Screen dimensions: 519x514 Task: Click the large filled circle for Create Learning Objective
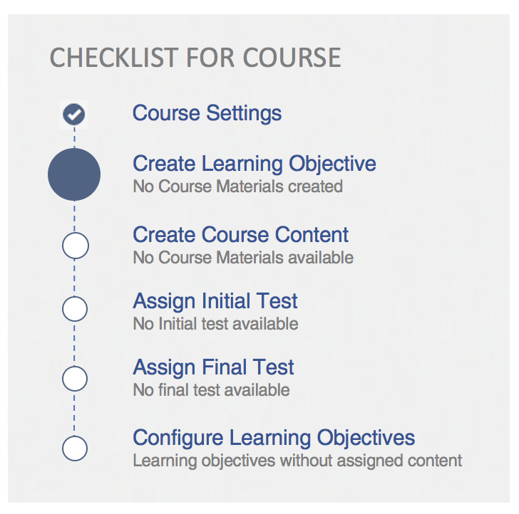[x=74, y=174]
